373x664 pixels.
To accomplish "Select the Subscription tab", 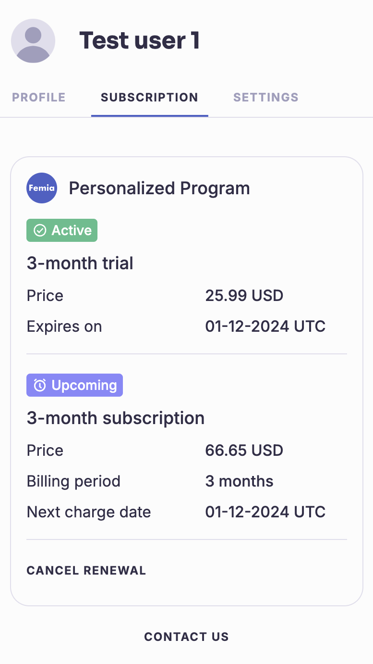I will 149,97.
